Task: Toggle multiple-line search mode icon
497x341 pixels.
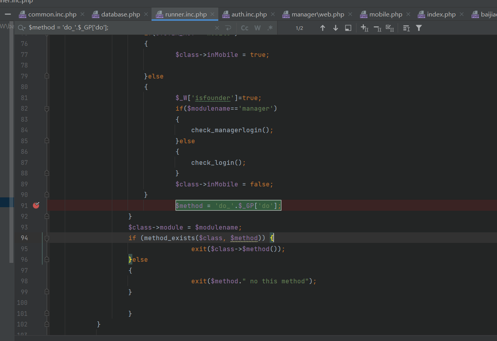Action: pyautogui.click(x=406, y=28)
